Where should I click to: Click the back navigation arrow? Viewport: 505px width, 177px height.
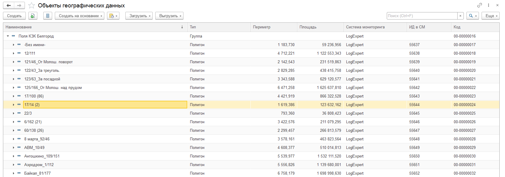[x=9, y=6]
